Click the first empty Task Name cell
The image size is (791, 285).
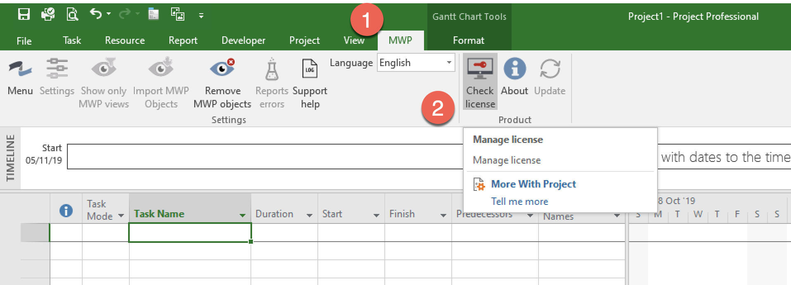click(x=190, y=233)
